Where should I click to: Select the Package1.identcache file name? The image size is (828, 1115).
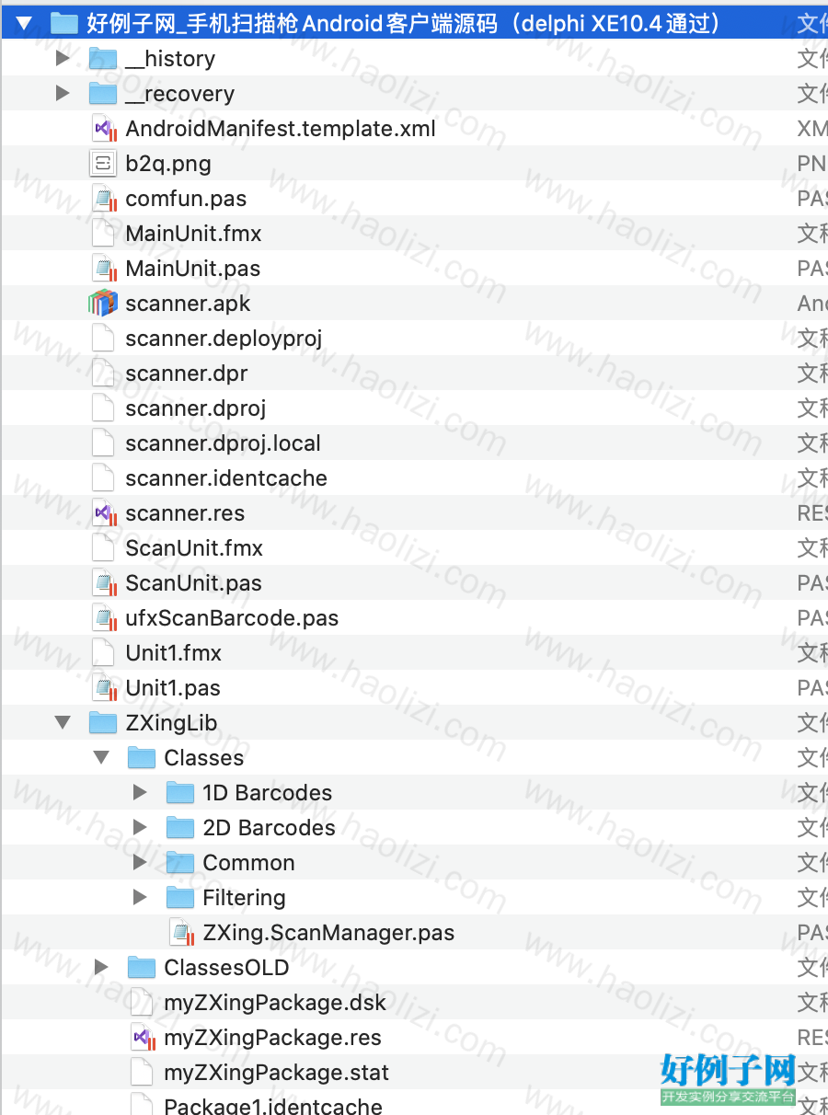tap(273, 1106)
